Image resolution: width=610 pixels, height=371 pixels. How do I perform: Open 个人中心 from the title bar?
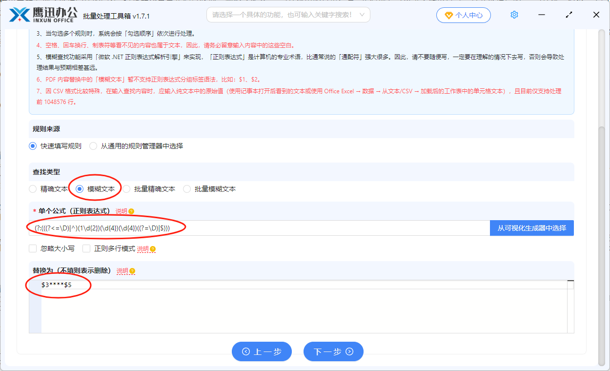[464, 15]
